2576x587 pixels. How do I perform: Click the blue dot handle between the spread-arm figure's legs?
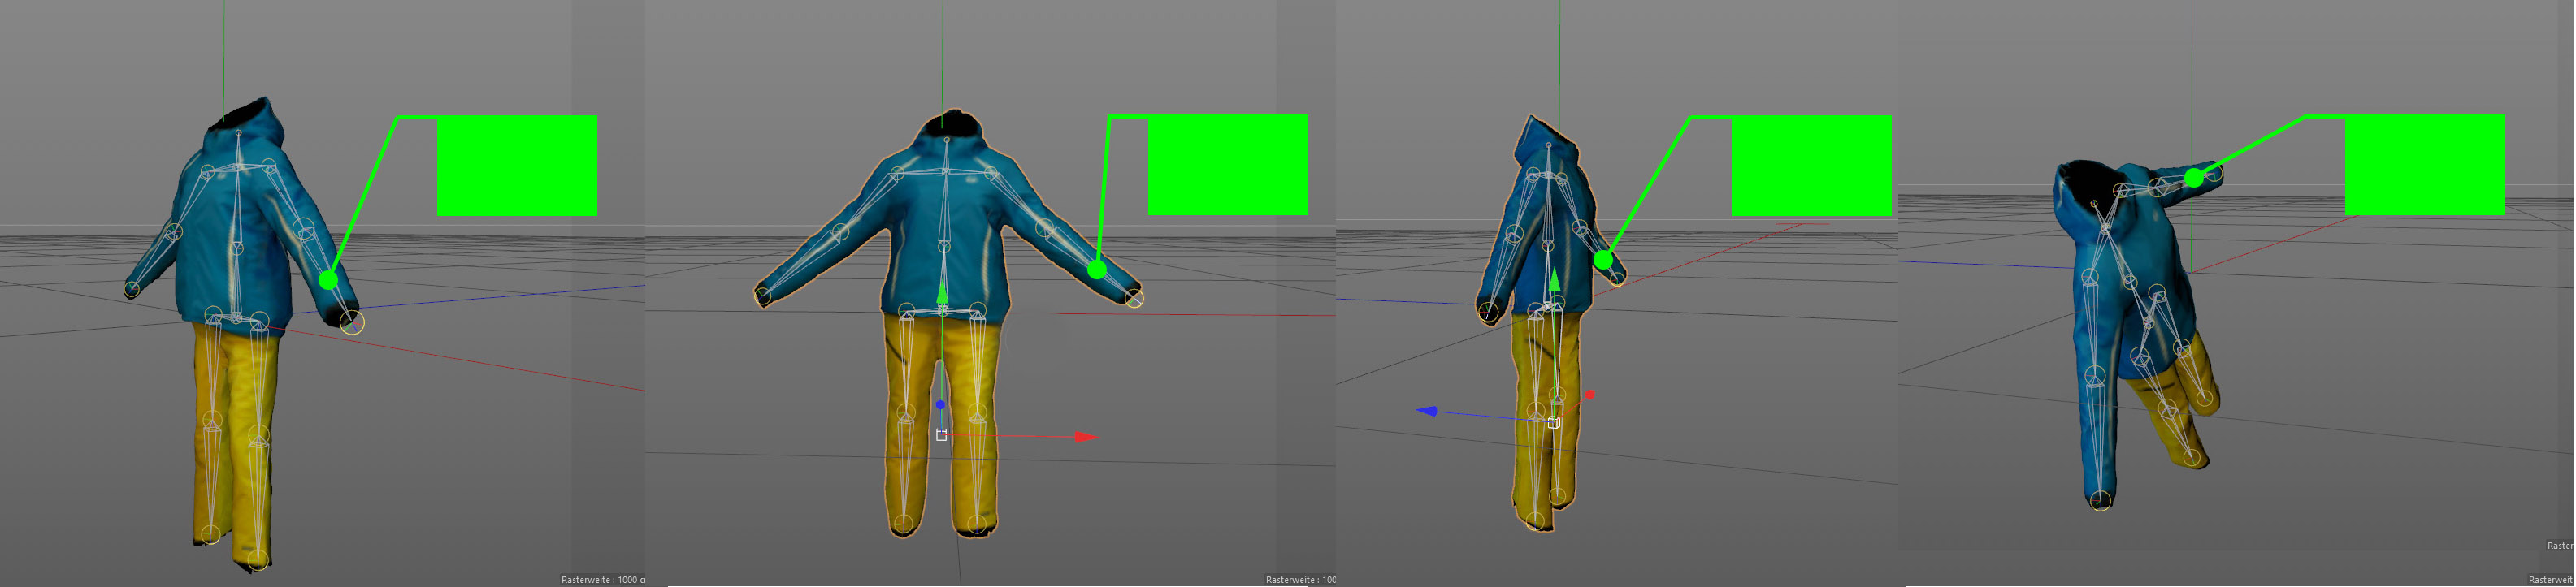click(x=940, y=404)
